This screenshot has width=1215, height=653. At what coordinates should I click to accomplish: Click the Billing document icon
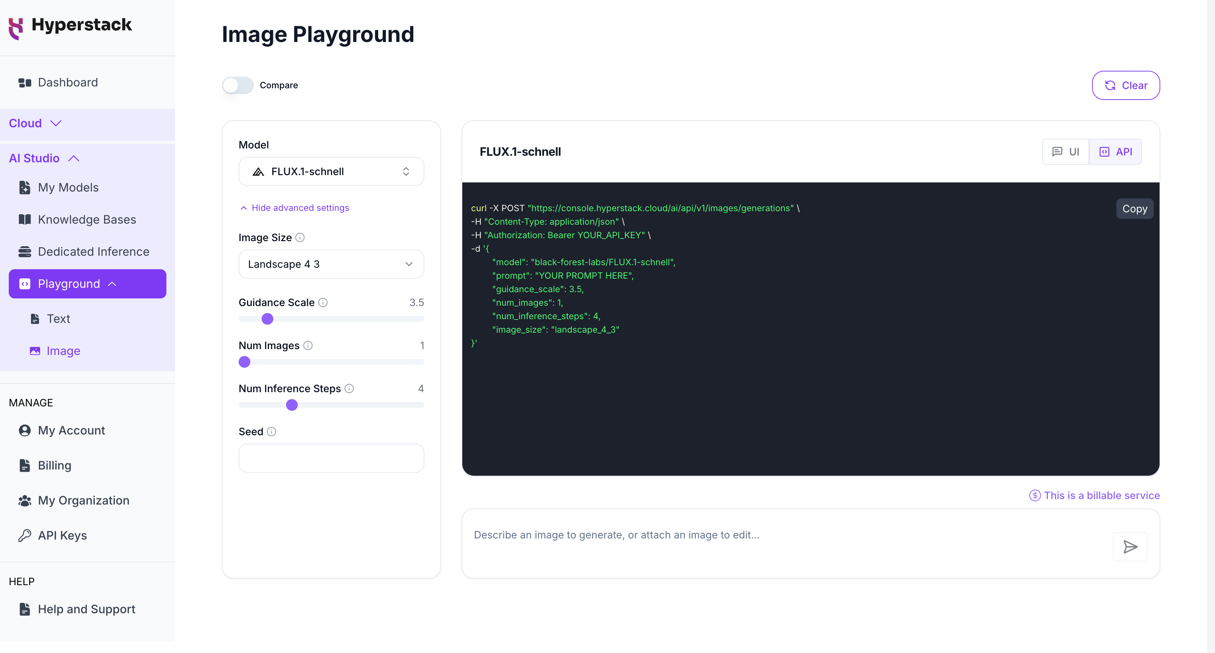(x=24, y=465)
